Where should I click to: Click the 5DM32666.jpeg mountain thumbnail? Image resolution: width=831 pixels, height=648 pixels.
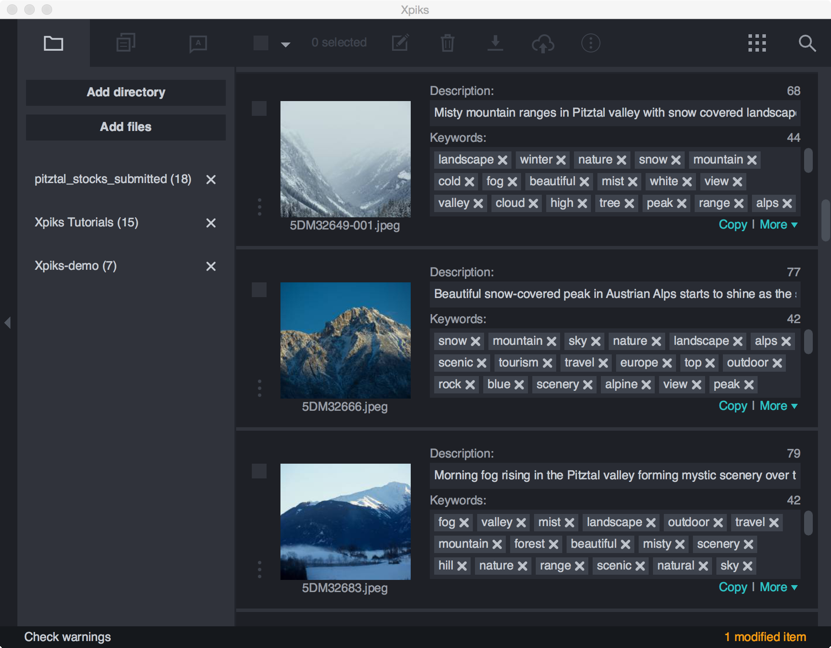(345, 340)
